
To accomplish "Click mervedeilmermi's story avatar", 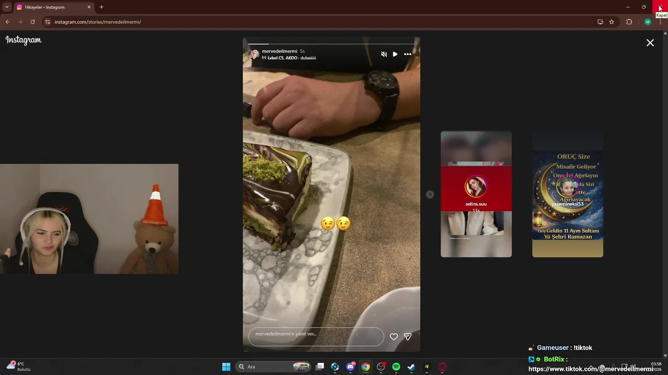I will [x=254, y=54].
